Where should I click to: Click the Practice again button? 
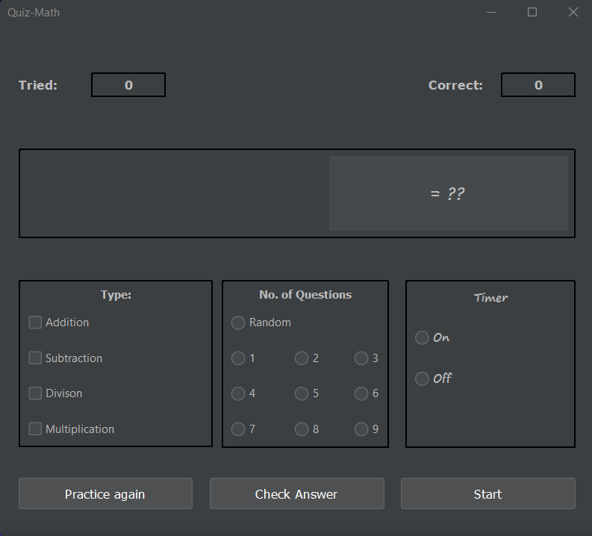pyautogui.click(x=106, y=493)
